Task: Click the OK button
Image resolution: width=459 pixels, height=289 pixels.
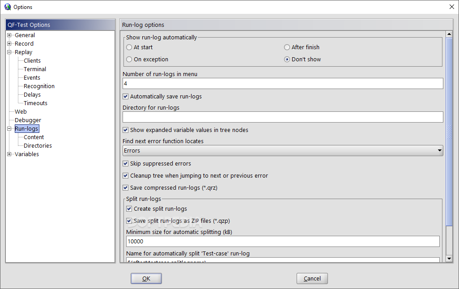Action: tap(146, 278)
